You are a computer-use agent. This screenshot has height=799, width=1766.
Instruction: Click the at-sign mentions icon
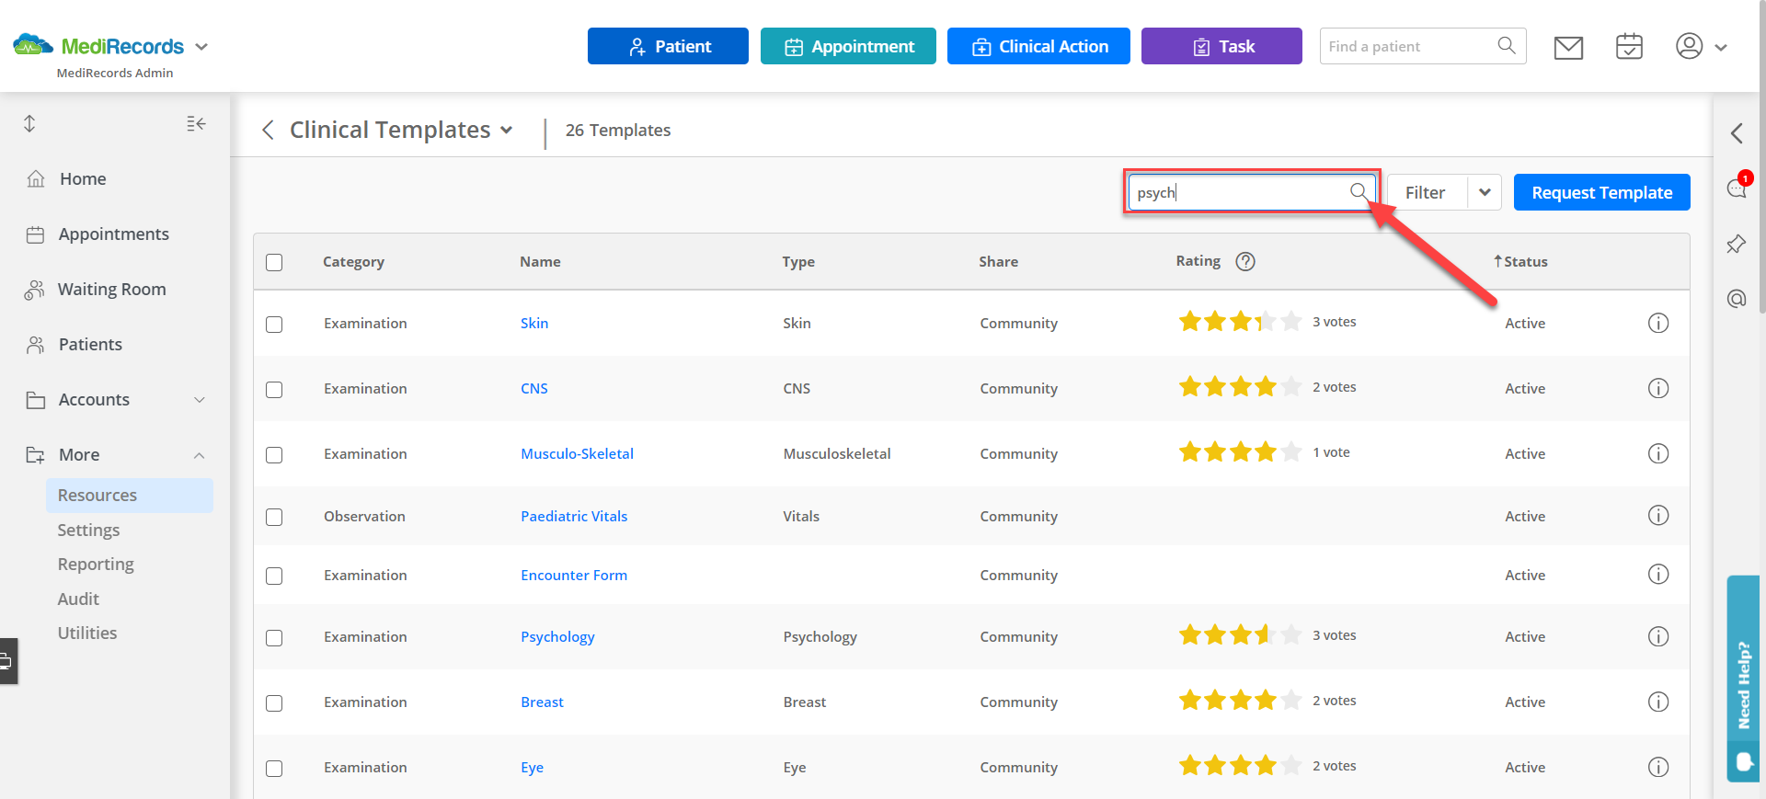(1737, 299)
